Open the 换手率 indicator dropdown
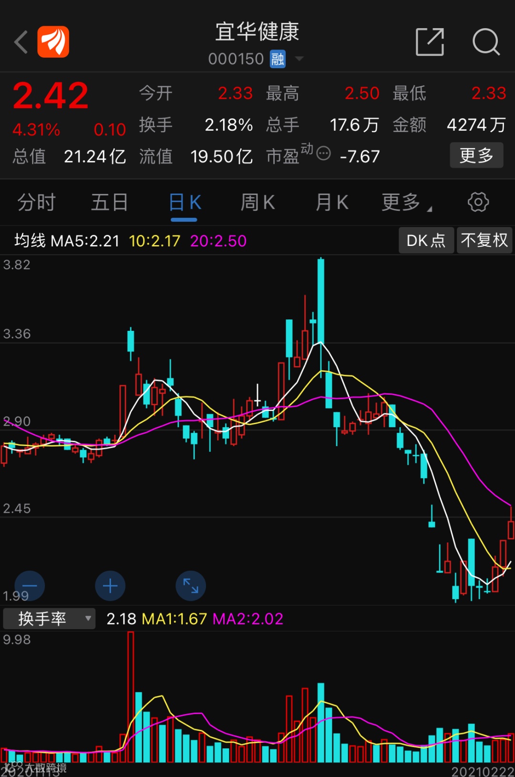Screen dimensions: 515x777 (49, 618)
